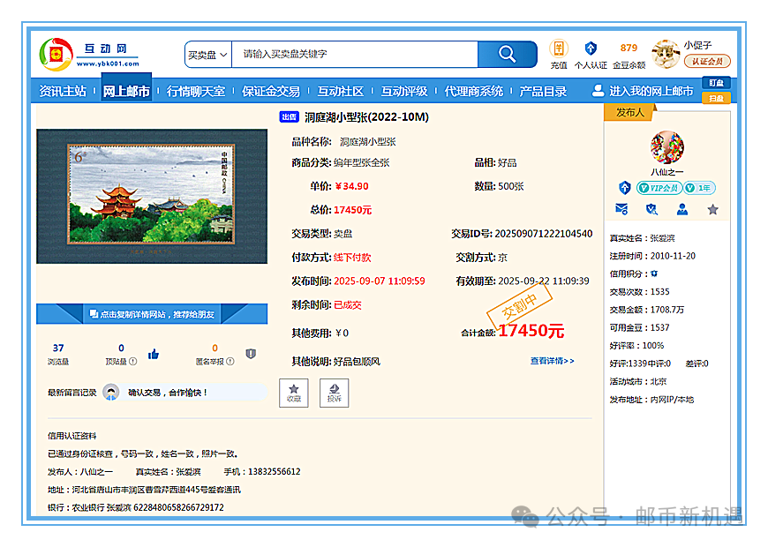Click the avatar beside 最新留言记录
Image resolution: width=768 pixels, height=547 pixels.
coord(111,393)
